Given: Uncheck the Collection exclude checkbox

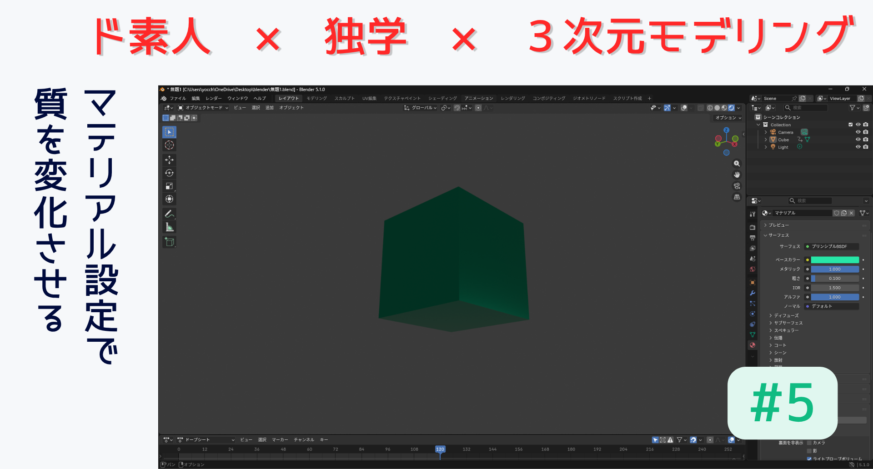Looking at the screenshot, I should pos(850,125).
